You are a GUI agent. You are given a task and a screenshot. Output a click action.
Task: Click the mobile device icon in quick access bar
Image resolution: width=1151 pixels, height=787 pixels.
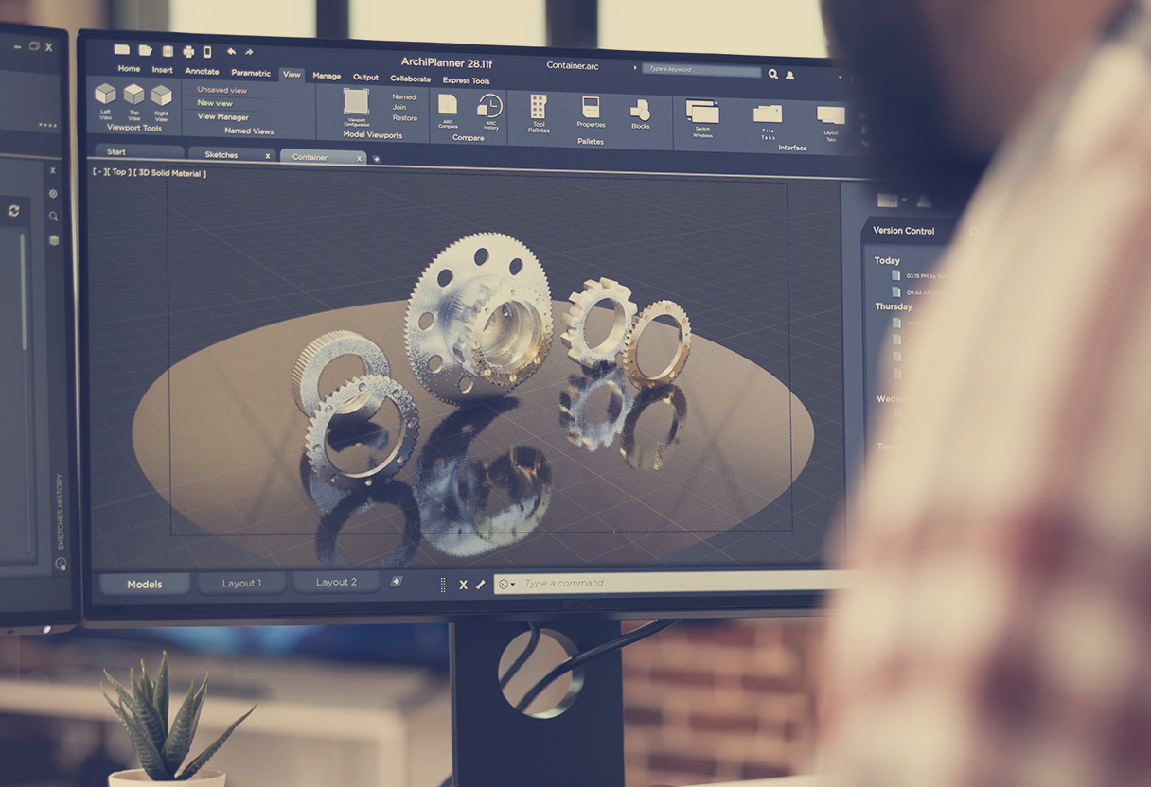[x=207, y=52]
